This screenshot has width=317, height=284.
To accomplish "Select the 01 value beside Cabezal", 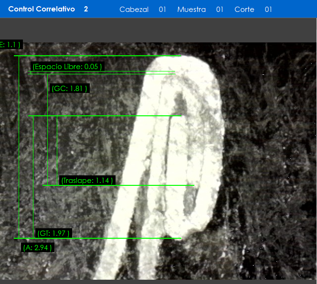I will coord(162,10).
